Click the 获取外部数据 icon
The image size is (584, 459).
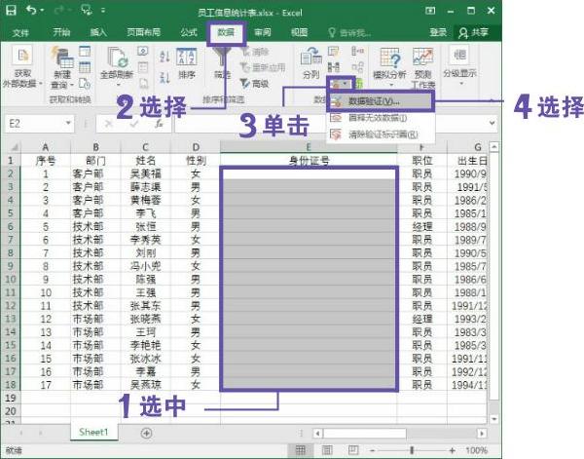22,56
